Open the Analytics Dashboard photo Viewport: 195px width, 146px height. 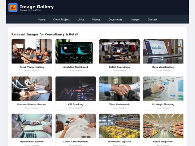point(75,52)
